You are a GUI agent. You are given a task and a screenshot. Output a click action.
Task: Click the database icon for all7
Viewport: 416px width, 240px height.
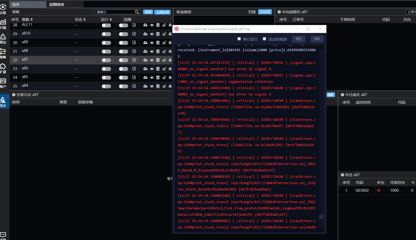click(x=158, y=60)
